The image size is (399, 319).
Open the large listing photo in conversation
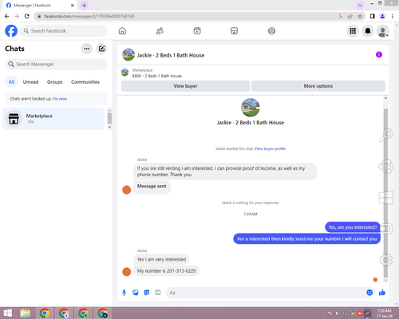251,108
